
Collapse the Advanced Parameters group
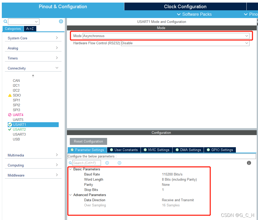70,195
